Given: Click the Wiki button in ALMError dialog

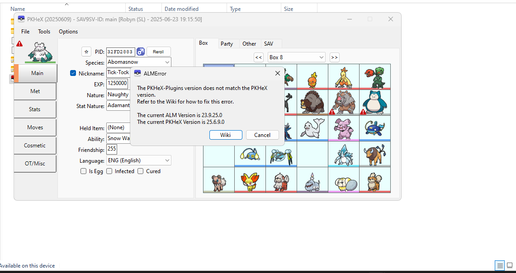Looking at the screenshot, I should click(x=226, y=135).
